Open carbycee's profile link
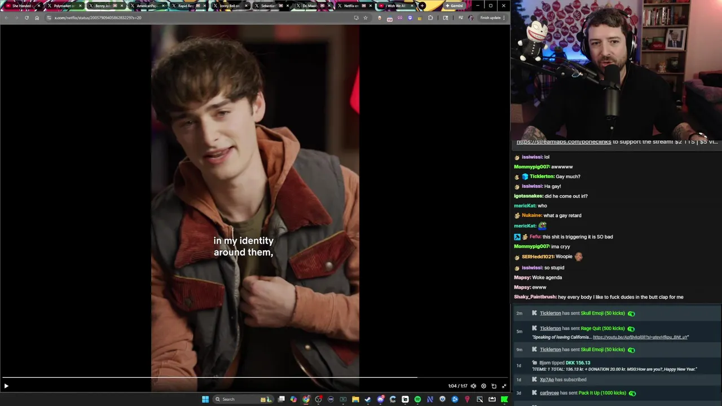The width and height of the screenshot is (722, 406). (550, 393)
